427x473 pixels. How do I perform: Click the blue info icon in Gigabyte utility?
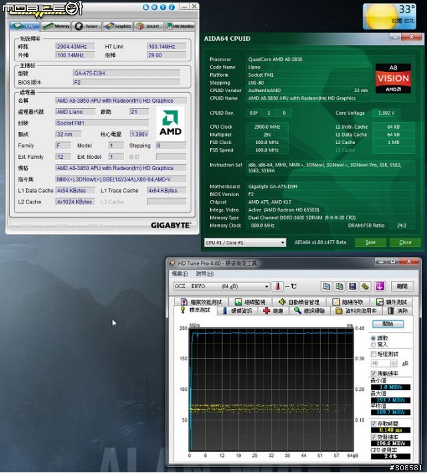pos(171,7)
